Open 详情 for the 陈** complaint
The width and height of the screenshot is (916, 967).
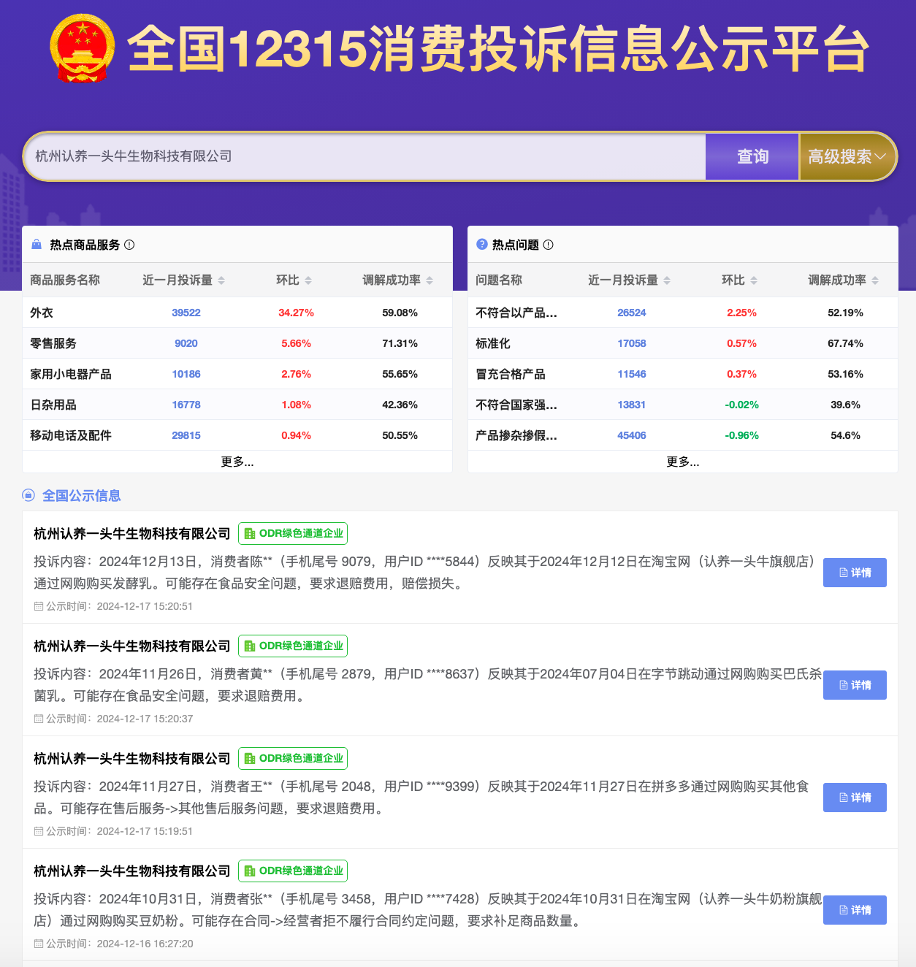(x=855, y=573)
